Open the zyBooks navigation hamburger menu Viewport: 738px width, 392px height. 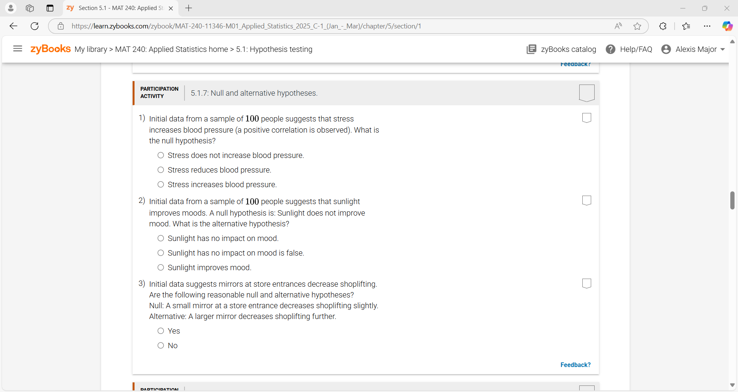[x=17, y=49]
